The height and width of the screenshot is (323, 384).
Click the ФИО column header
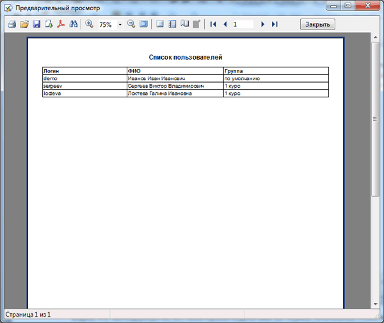175,71
